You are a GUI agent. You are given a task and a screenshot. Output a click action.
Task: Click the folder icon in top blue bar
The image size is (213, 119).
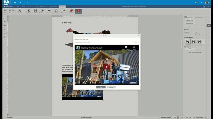pyautogui.click(x=15, y=3)
